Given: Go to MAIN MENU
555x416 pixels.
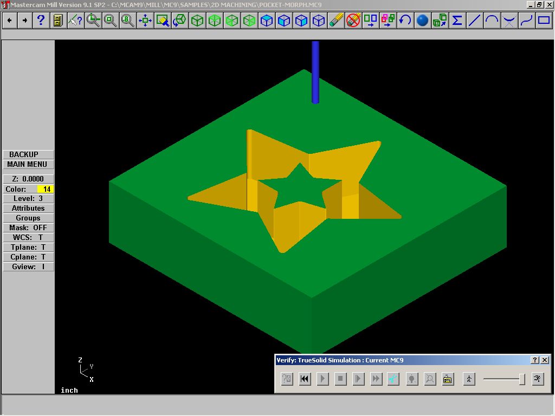Looking at the screenshot, I should 28,165.
